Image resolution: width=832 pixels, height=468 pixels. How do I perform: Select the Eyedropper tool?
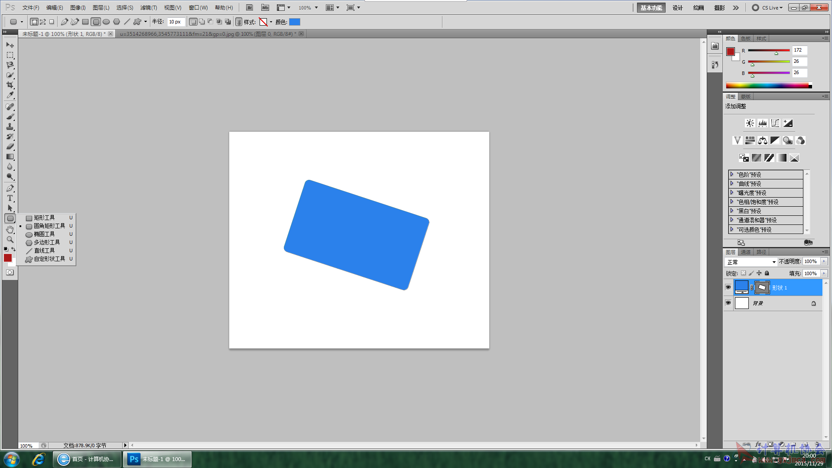click(10, 95)
